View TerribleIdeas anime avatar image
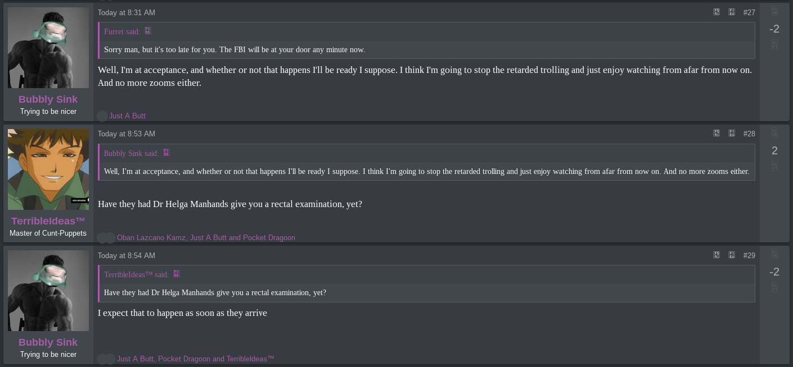 point(48,169)
